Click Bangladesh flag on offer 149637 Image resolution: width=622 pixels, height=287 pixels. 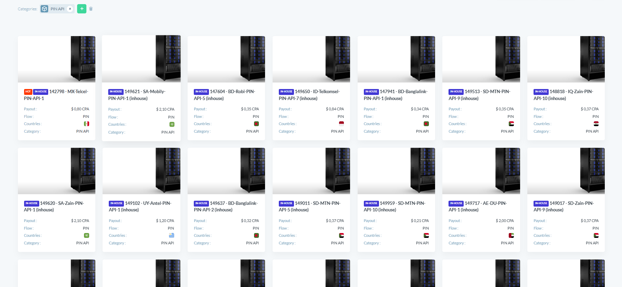(256, 235)
